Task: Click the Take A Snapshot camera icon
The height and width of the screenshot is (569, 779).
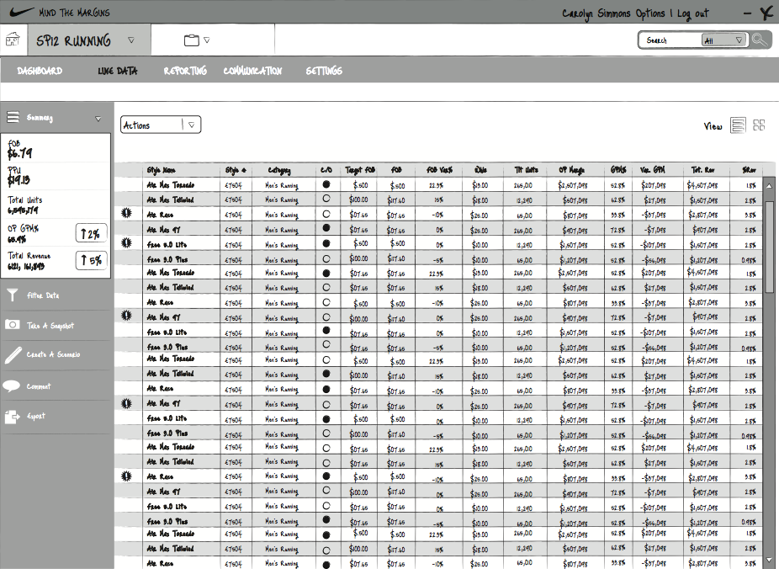Action: (x=13, y=325)
